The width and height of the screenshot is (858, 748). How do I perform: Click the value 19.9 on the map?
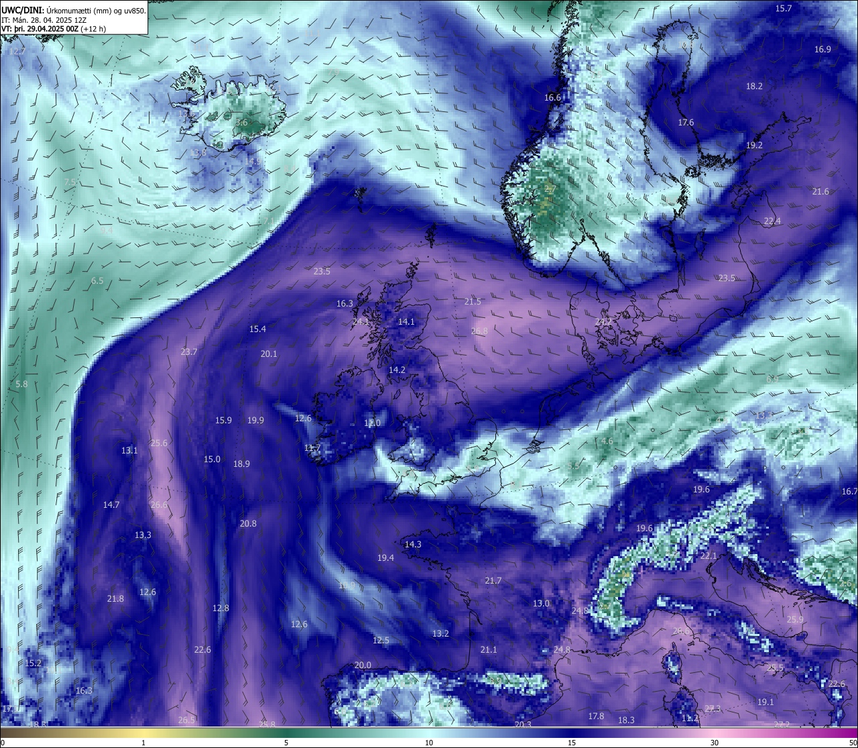[x=255, y=420]
